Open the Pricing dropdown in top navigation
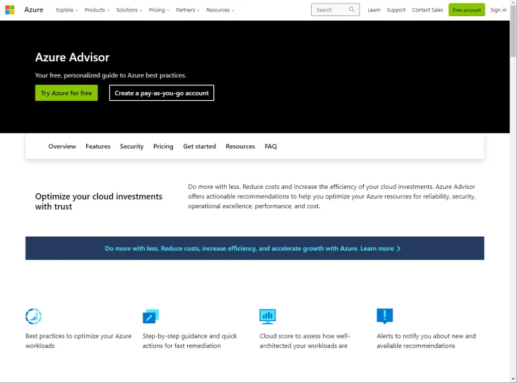Viewport: 517px width, 383px height. [x=159, y=10]
